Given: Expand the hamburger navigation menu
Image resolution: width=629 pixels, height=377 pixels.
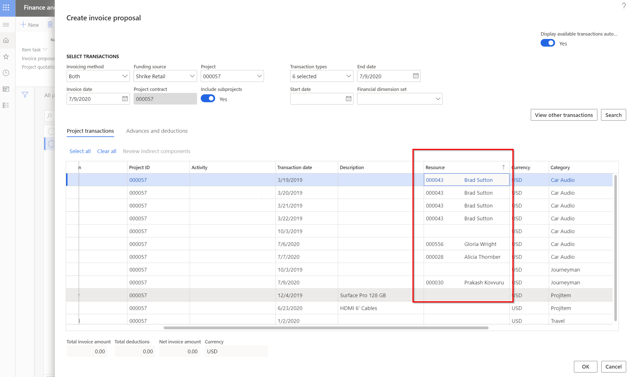Looking at the screenshot, I should coord(6,25).
